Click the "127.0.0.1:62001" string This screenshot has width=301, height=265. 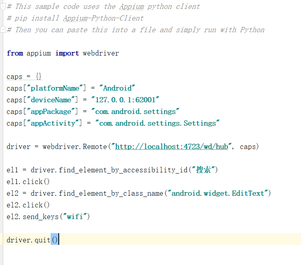click(125, 100)
